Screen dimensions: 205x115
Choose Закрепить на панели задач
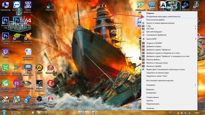coord(169,73)
